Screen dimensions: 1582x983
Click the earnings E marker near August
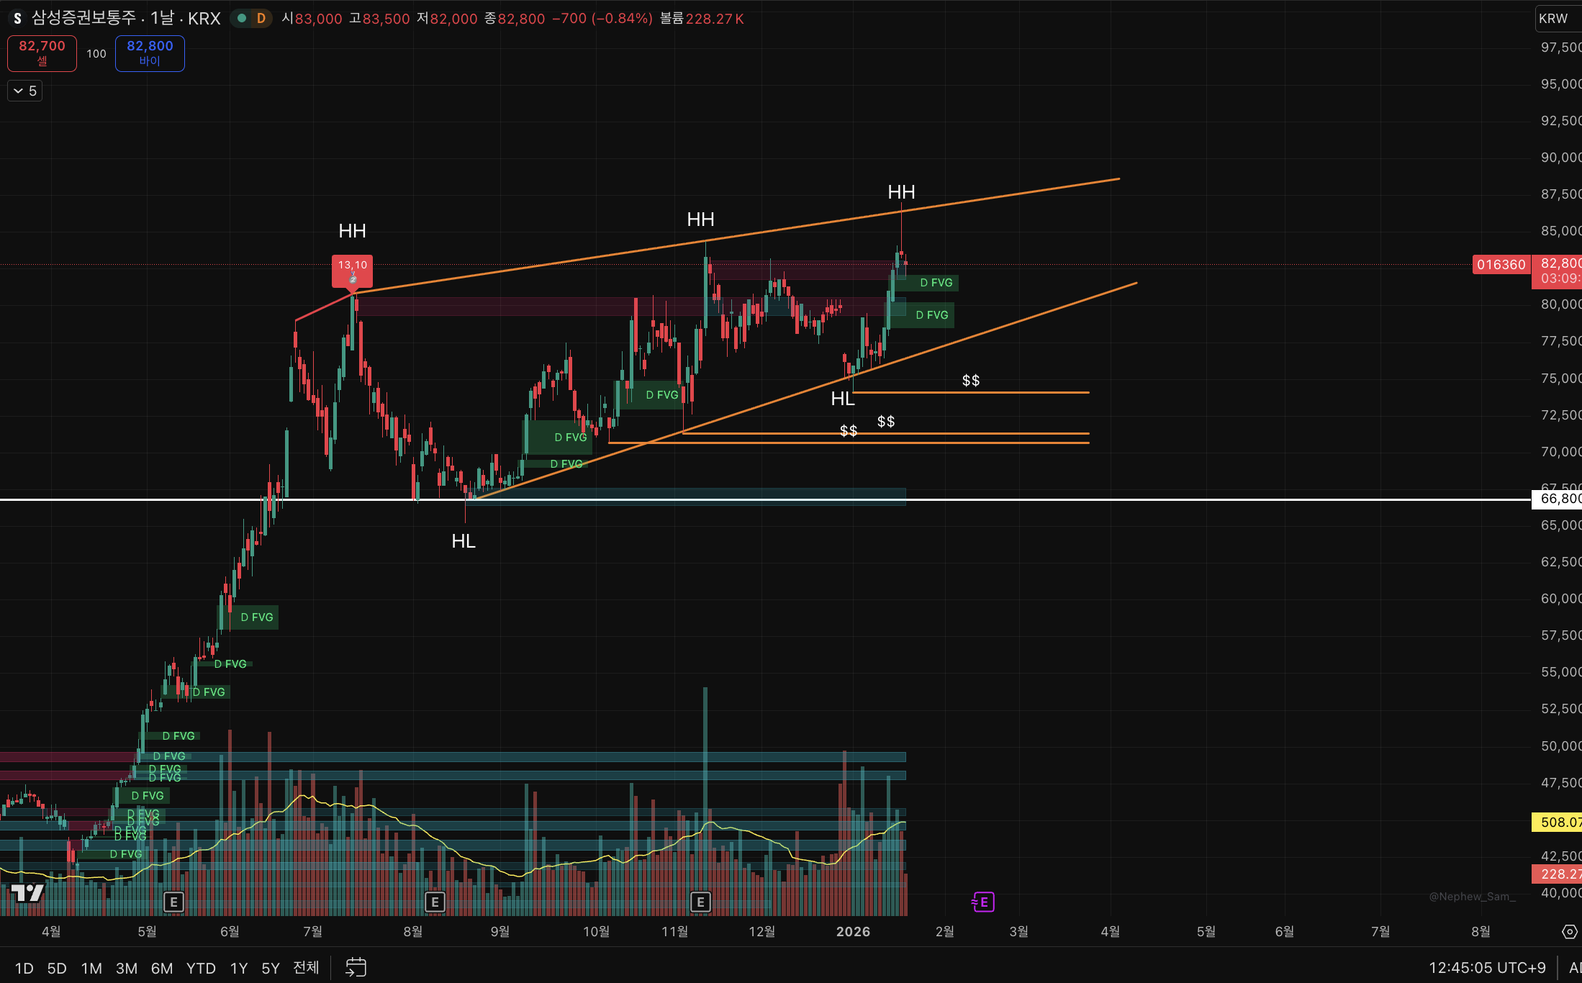(435, 902)
